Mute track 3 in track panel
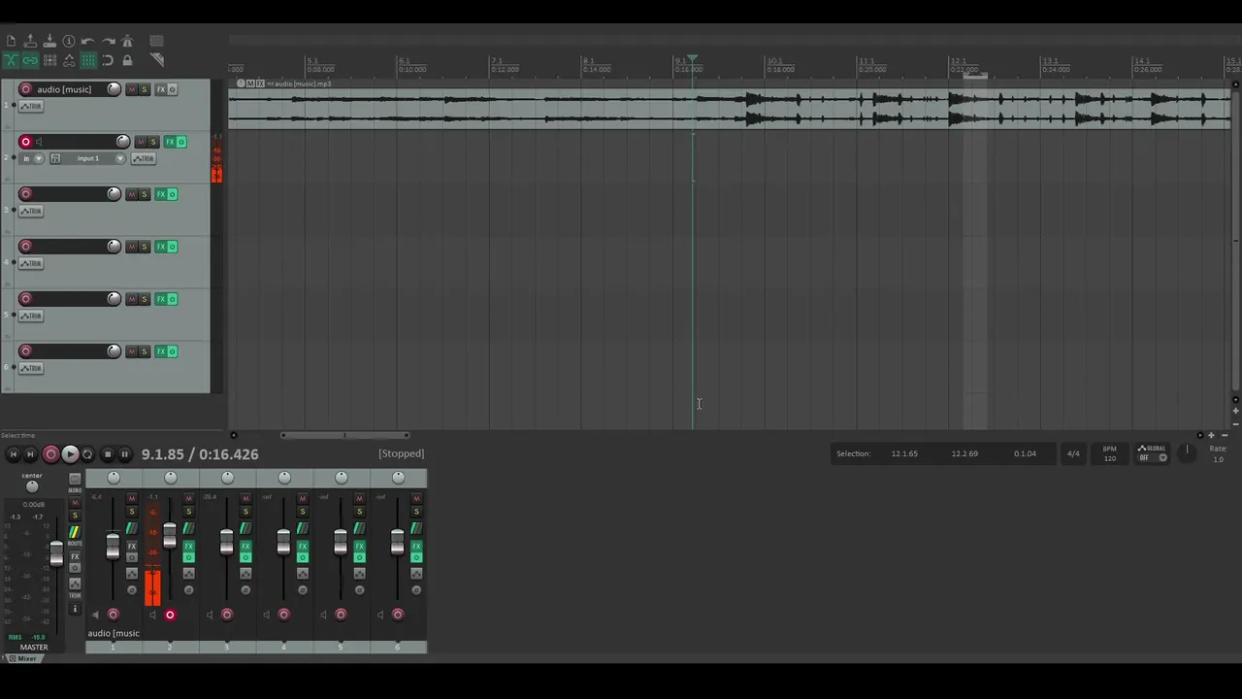The width and height of the screenshot is (1242, 699). [x=132, y=194]
